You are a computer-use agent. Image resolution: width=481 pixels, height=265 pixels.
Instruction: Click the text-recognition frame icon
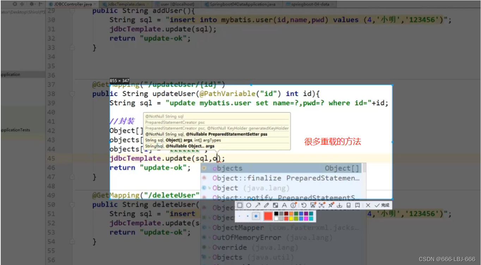[322, 205]
